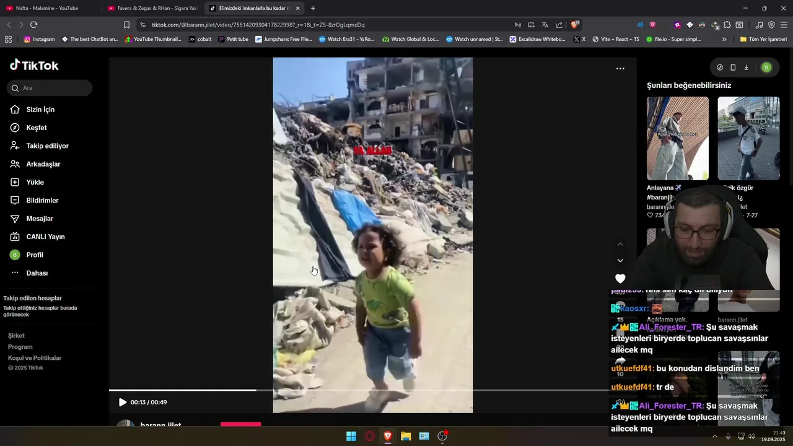793x446 pixels.
Task: Open cobalt bookmark
Action: click(x=200, y=39)
